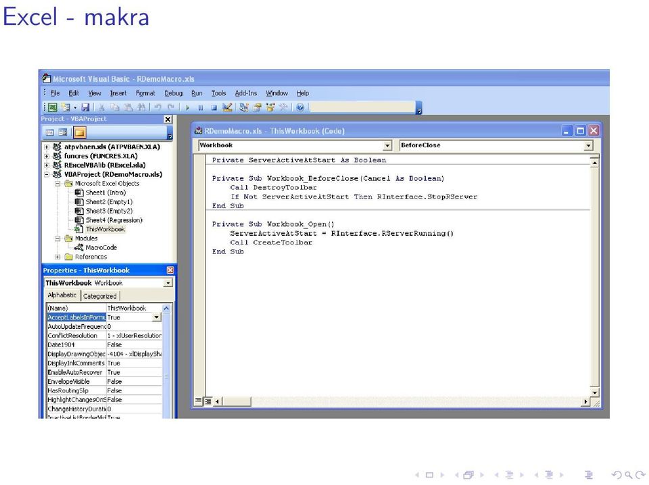Switch to the Alphabetic tab

coord(62,295)
